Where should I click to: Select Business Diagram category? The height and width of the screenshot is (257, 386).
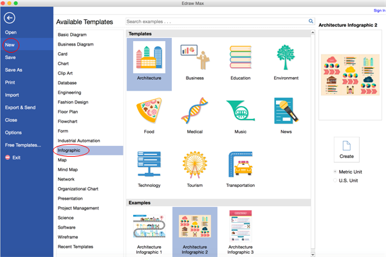tap(75, 44)
